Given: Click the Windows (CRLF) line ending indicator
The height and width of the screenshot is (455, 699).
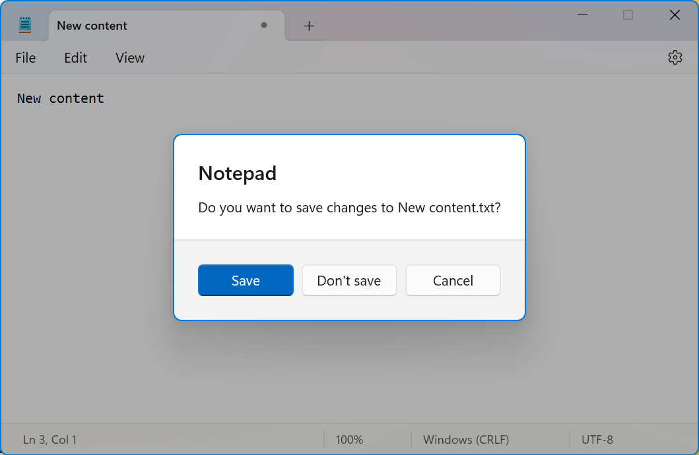Looking at the screenshot, I should (466, 440).
